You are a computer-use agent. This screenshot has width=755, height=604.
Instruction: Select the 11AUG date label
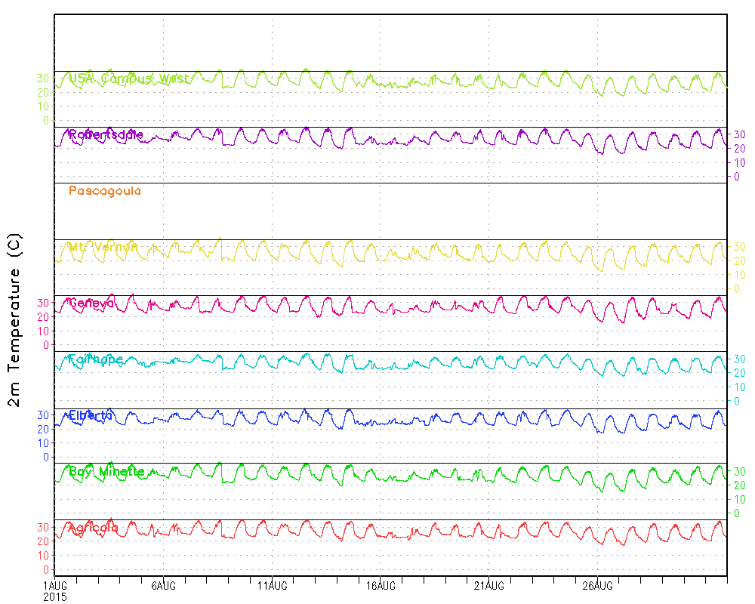click(272, 585)
